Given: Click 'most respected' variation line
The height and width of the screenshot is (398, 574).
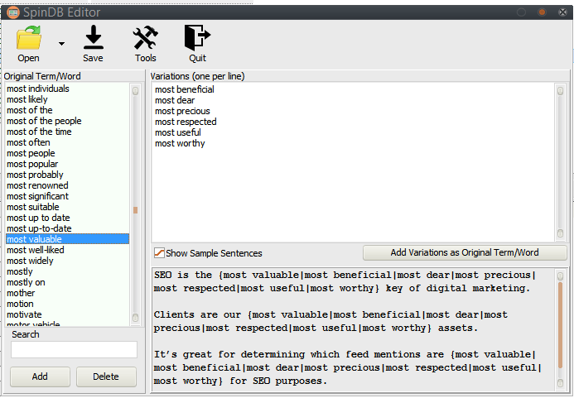Looking at the screenshot, I should point(186,122).
